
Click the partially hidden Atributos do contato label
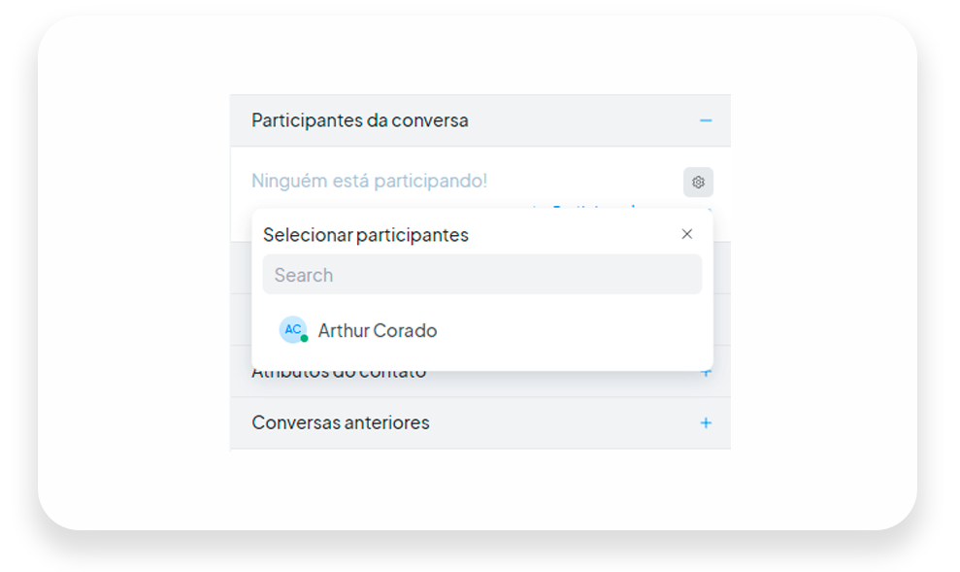[339, 374]
